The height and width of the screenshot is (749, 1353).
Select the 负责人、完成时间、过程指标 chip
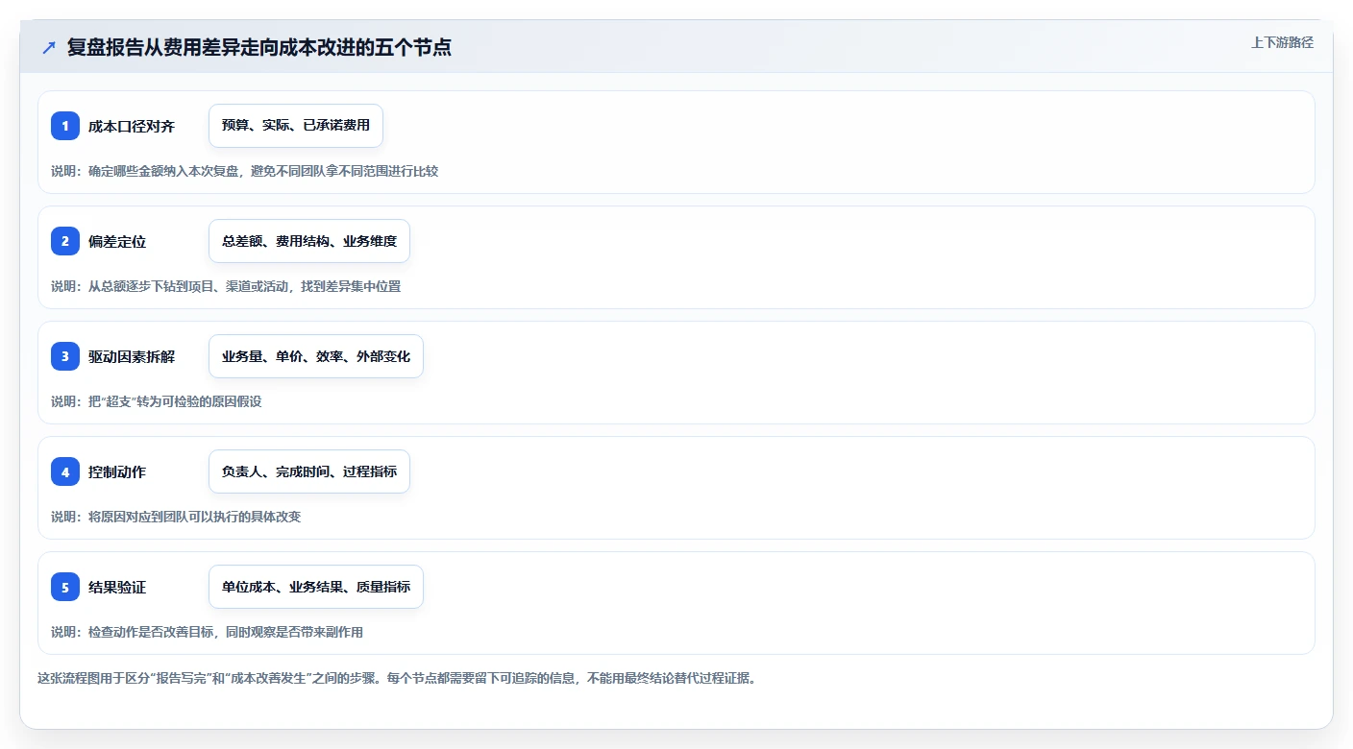click(x=309, y=471)
